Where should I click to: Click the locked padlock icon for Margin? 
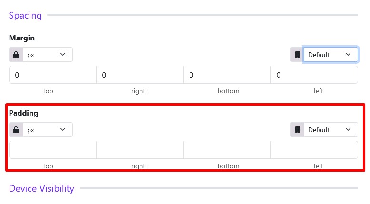16,55
